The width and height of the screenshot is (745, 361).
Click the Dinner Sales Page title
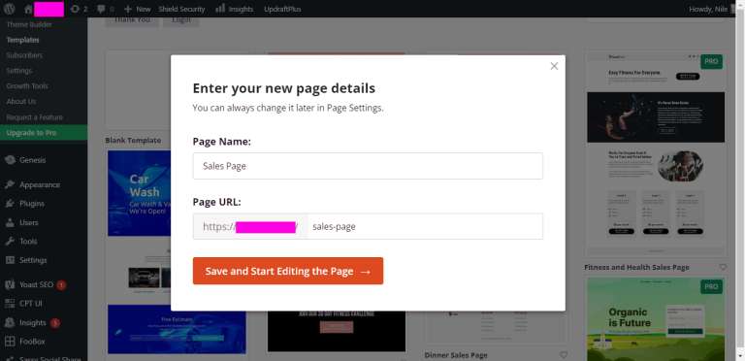[x=456, y=355]
